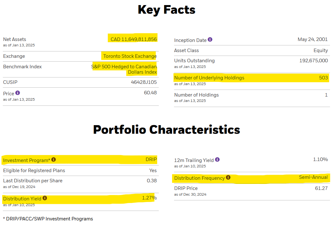Click the Eligible for Registered Plans row

[x=81, y=171]
